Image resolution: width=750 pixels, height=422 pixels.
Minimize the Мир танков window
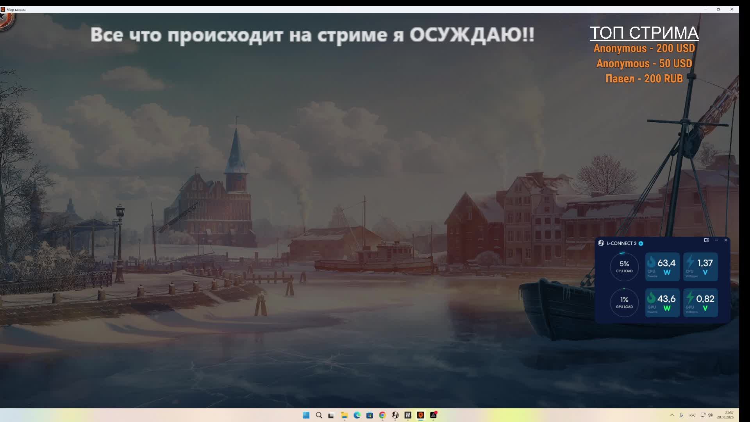click(705, 9)
